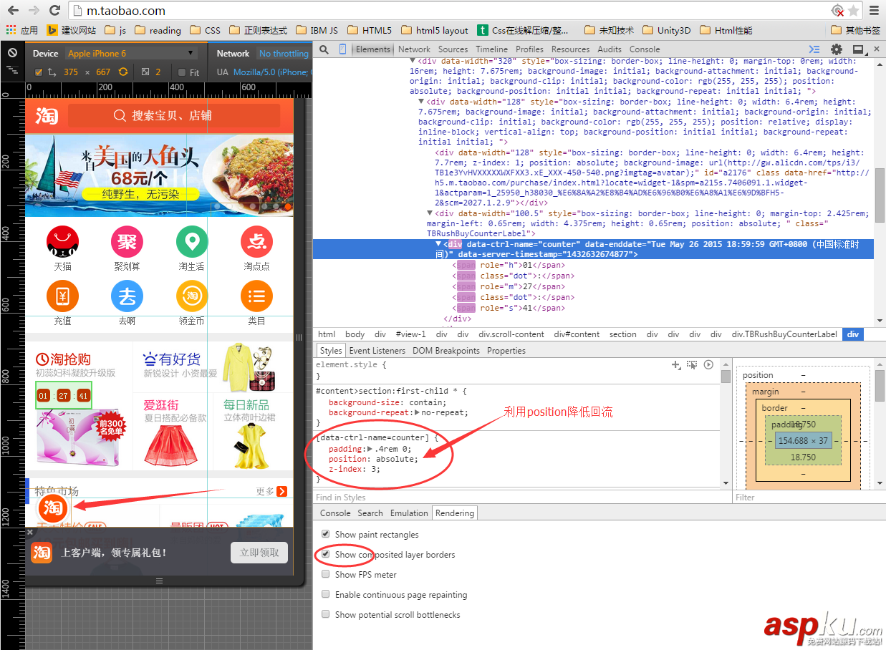The height and width of the screenshot is (650, 886).
Task: Click the reset device emulation icon
Action: 12,53
